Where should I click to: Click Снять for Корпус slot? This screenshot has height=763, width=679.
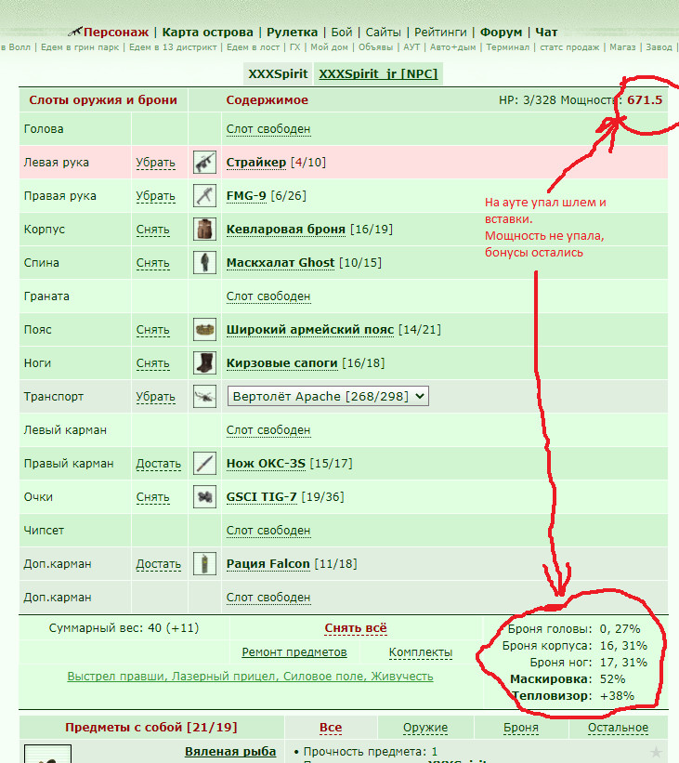(x=152, y=230)
